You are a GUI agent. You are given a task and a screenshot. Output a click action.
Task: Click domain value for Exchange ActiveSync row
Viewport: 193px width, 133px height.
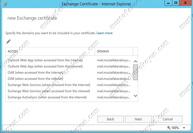pos(114,97)
